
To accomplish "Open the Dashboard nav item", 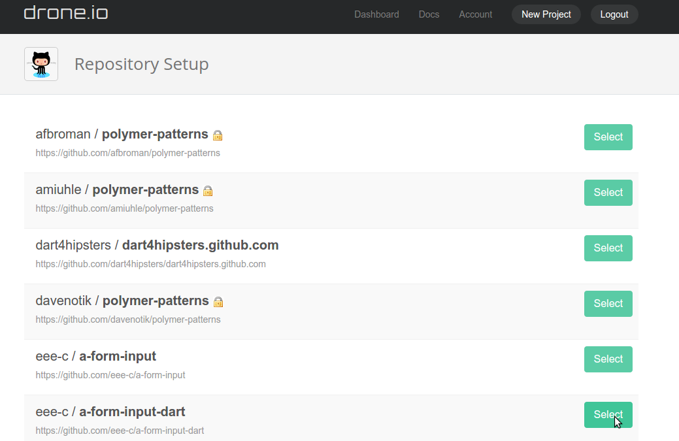I will [376, 14].
